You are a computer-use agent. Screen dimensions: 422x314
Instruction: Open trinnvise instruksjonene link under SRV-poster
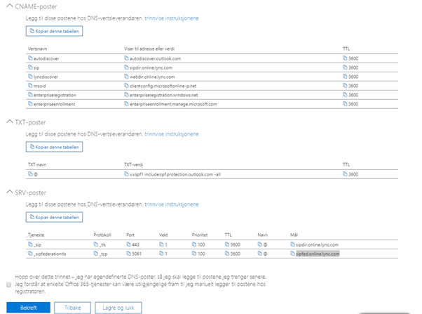(x=172, y=204)
